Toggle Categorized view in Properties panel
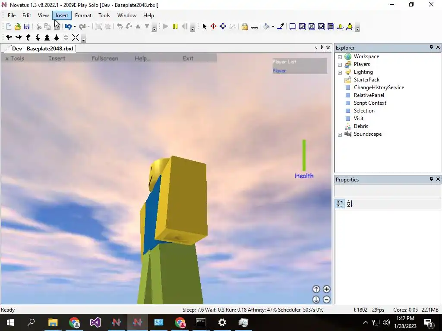This screenshot has height=331, width=442. [340, 204]
